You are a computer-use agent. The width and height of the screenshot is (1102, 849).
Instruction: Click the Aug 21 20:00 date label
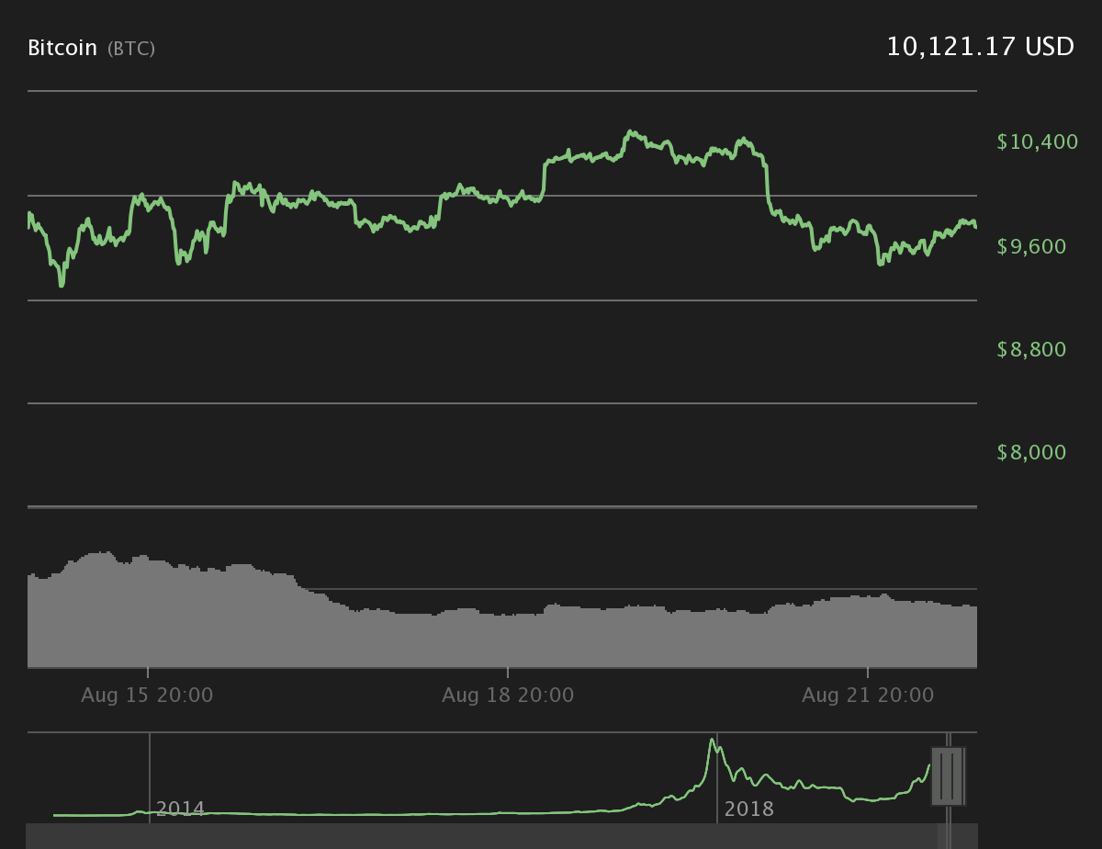coord(868,696)
